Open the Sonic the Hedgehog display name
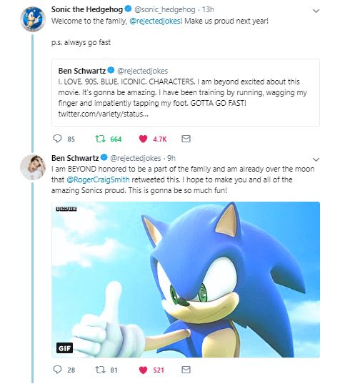Screen dimensions: 340x384 (87, 9)
